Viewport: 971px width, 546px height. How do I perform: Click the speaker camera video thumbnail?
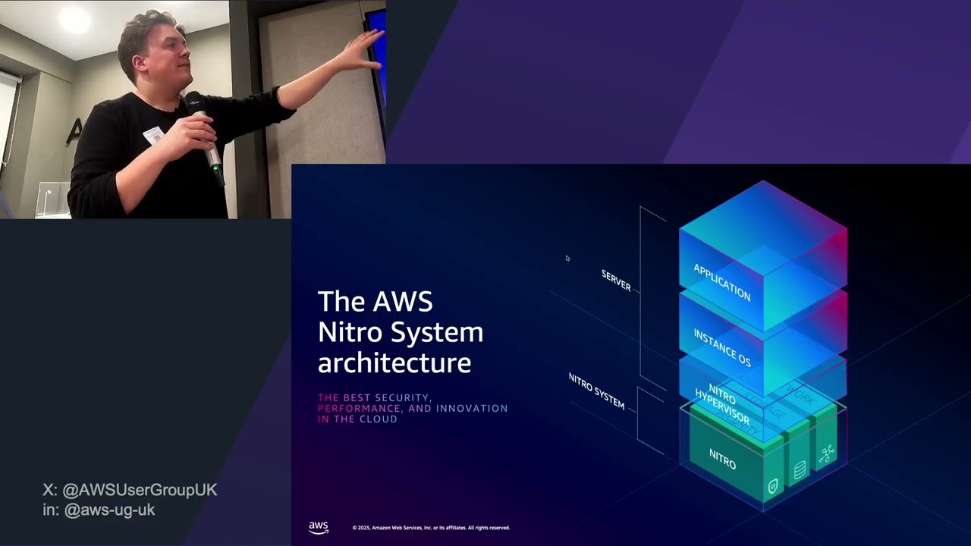pos(193,109)
